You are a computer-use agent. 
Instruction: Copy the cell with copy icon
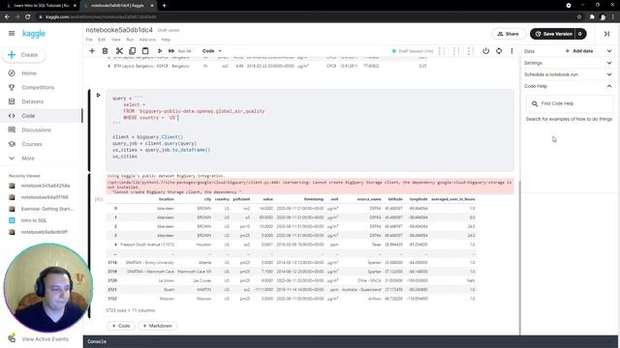pos(132,51)
